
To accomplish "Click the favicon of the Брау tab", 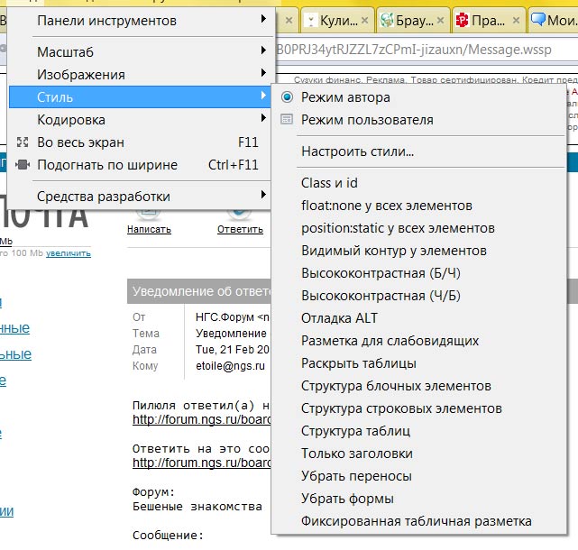I will [387, 20].
